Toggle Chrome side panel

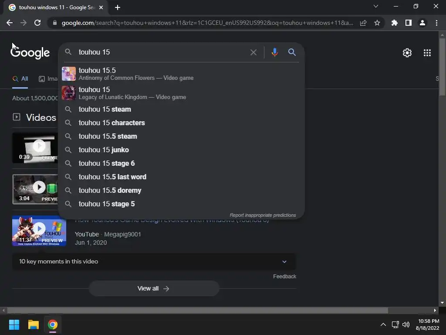[x=409, y=23]
